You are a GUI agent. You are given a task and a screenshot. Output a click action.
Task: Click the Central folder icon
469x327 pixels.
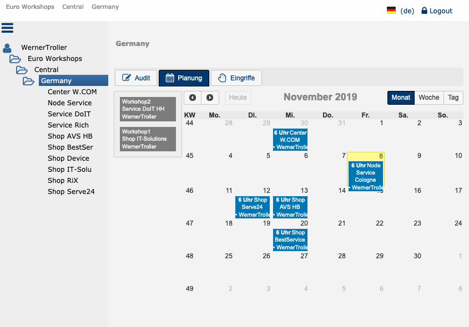click(x=22, y=70)
